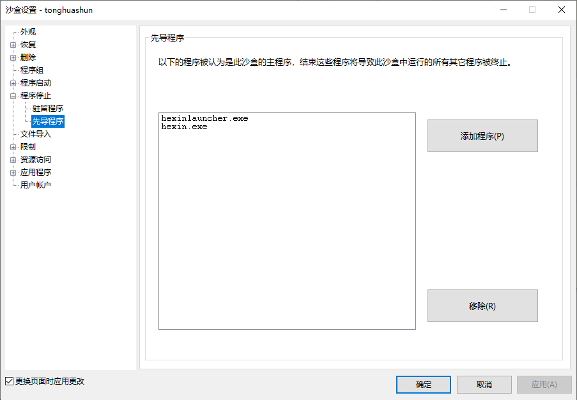Collapse the 程序停止 tree node
Image resolution: width=577 pixels, height=400 pixels.
pyautogui.click(x=13, y=96)
